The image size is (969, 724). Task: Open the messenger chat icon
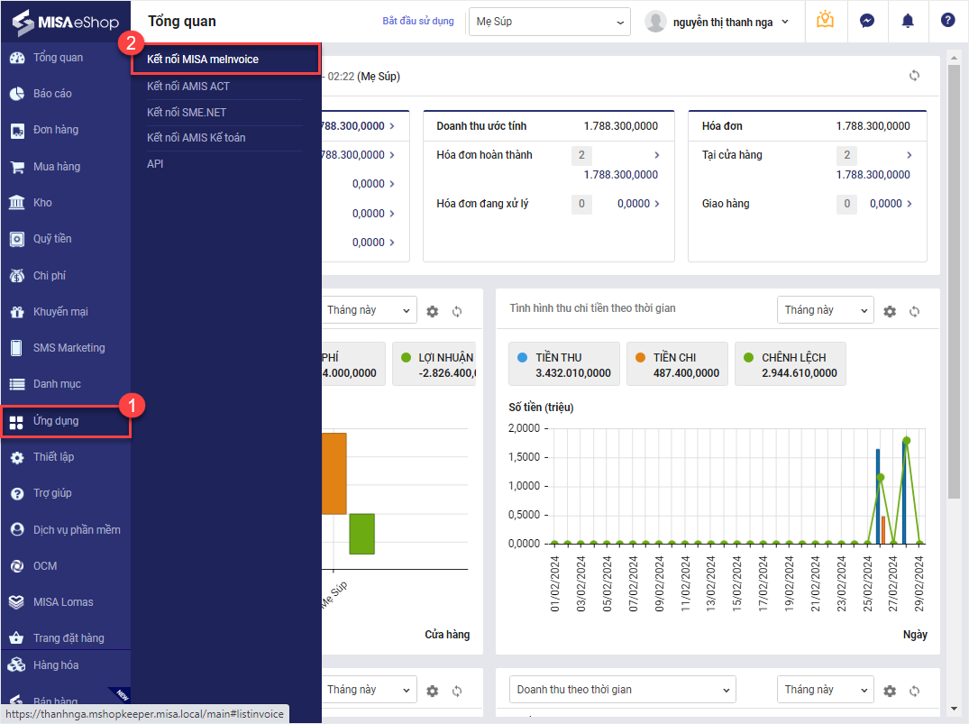(867, 21)
